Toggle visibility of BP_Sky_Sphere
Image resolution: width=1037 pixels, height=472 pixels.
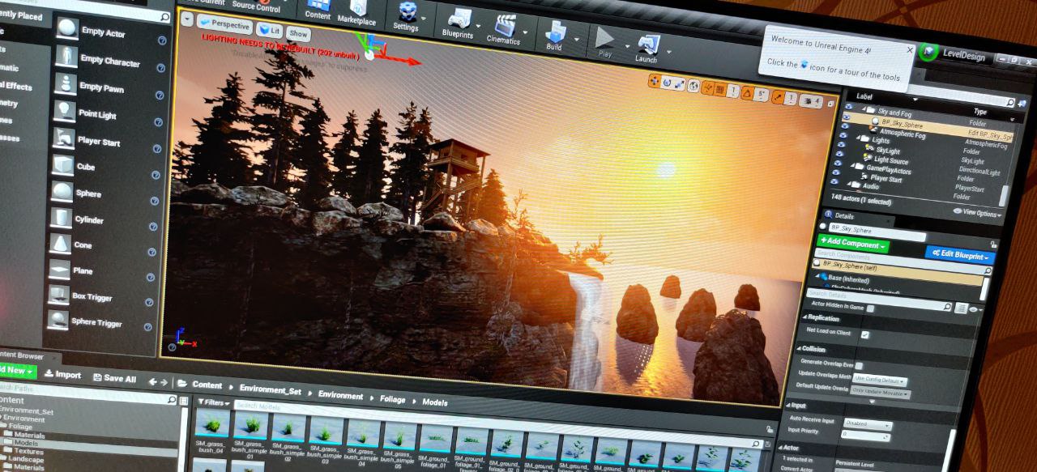click(847, 117)
